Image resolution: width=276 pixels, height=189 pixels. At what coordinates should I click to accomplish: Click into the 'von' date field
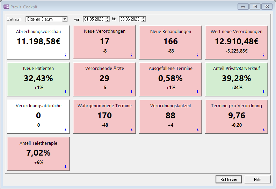pyautogui.click(x=94, y=19)
